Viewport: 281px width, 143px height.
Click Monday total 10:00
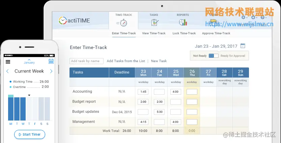coord(143,131)
